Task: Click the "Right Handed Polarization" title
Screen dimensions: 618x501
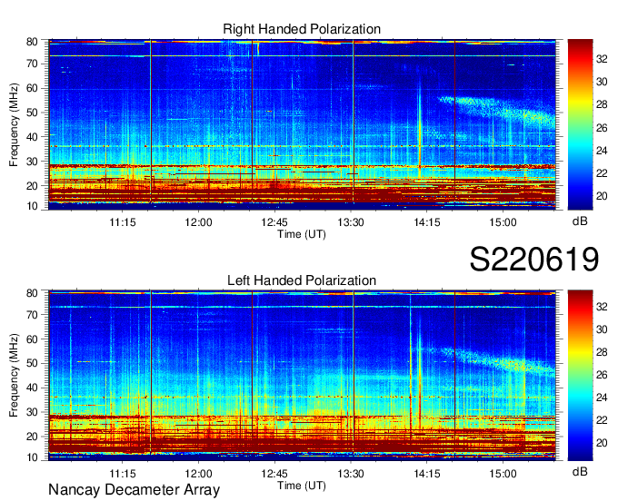Action: (302, 29)
